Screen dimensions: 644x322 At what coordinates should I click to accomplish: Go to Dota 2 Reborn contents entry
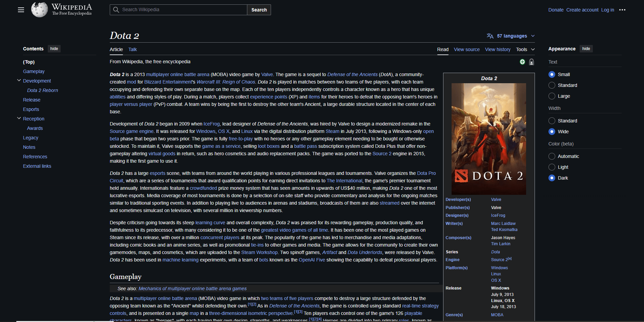(43, 90)
